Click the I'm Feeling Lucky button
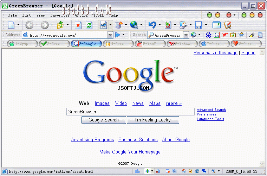267x176 pixels. (153, 120)
